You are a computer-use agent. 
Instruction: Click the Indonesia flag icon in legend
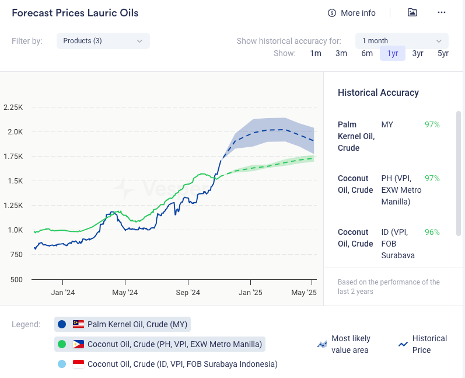(79, 364)
